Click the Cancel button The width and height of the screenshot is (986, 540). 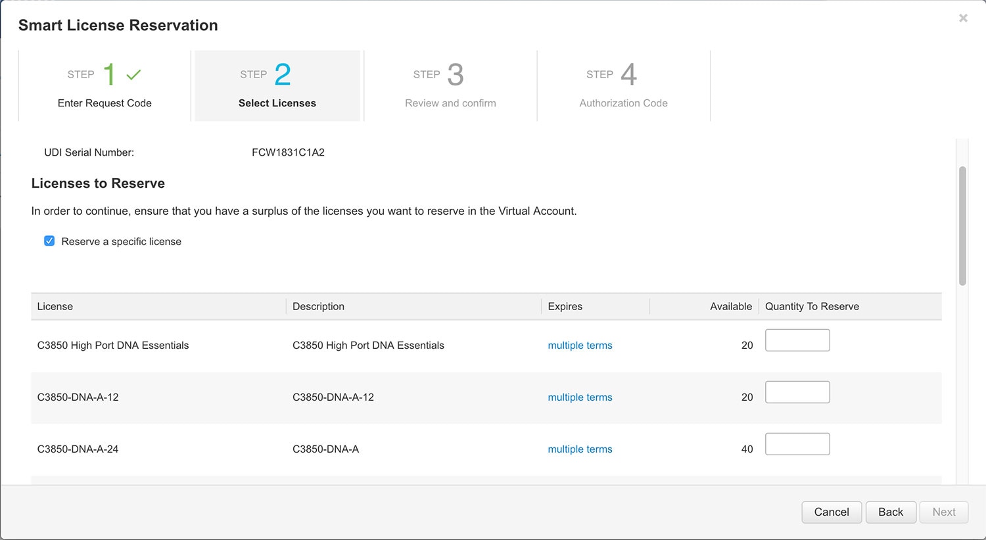[832, 512]
